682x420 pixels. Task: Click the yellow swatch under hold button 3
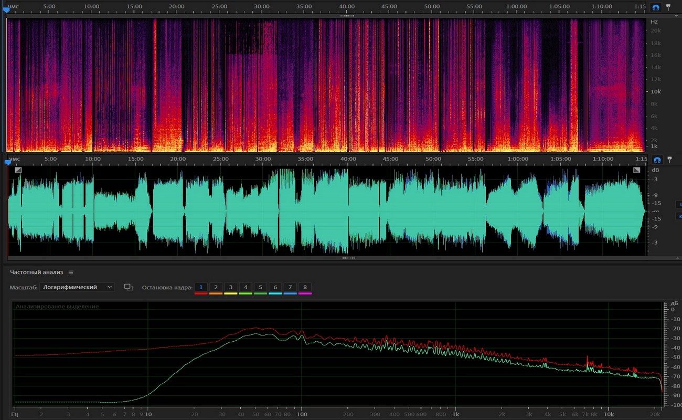(230, 293)
